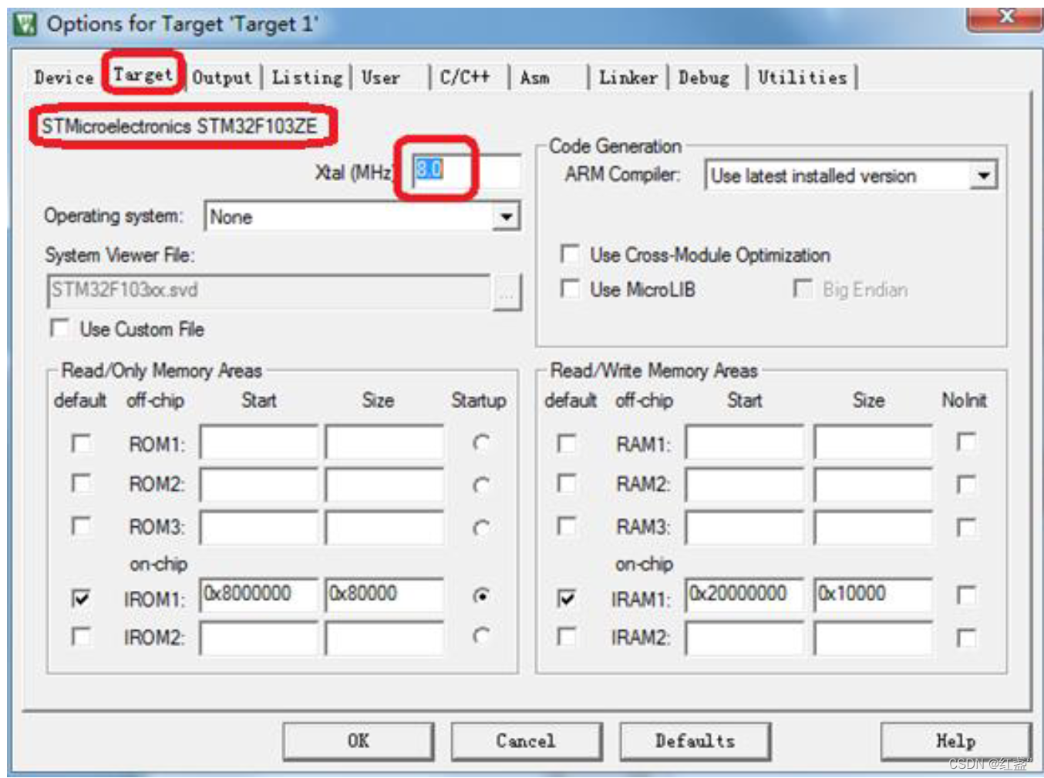The height and width of the screenshot is (778, 1044).
Task: Click the ROM1 Start address field
Action: pos(258,443)
